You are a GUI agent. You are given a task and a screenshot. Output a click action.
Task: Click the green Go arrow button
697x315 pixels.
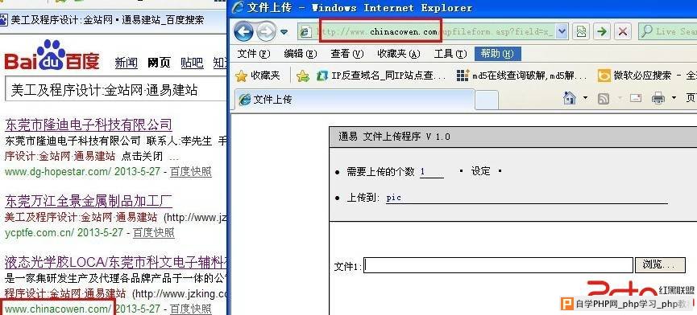tap(602, 32)
